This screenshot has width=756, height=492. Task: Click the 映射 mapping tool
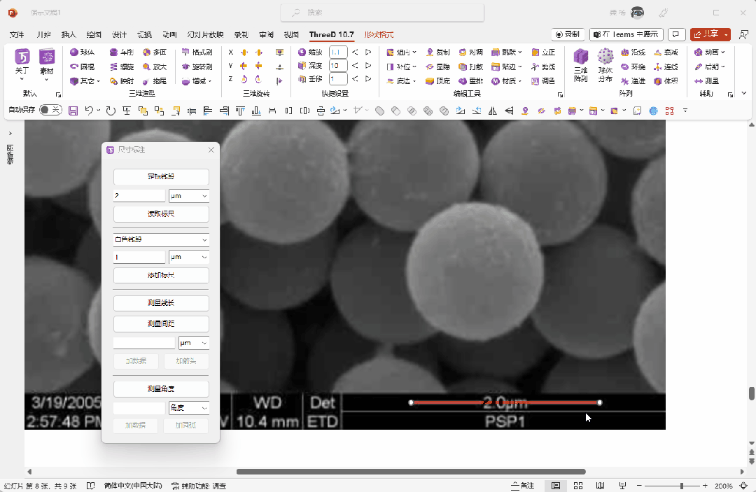pyautogui.click(x=122, y=81)
